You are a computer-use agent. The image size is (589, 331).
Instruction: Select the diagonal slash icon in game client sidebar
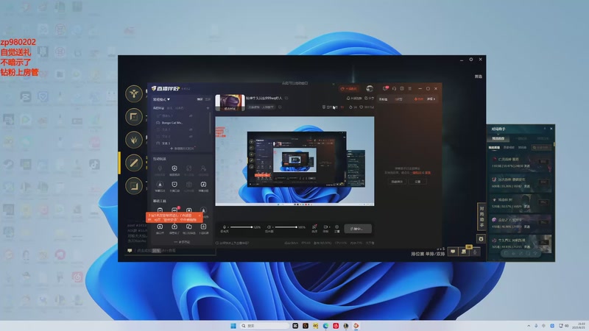[134, 163]
